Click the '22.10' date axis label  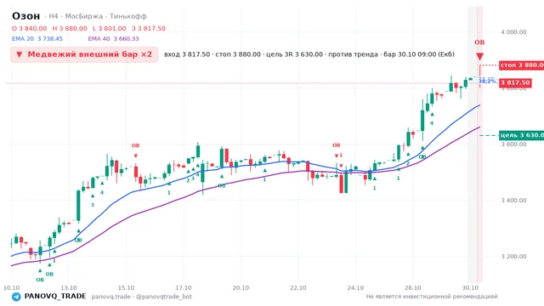click(x=298, y=288)
